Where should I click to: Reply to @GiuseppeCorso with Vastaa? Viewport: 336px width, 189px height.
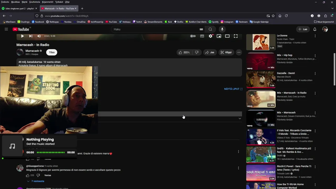48,175
